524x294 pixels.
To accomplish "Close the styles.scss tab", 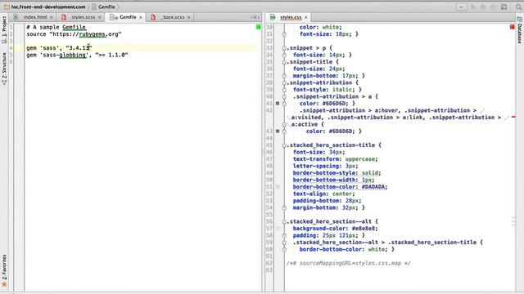I will [x=100, y=17].
